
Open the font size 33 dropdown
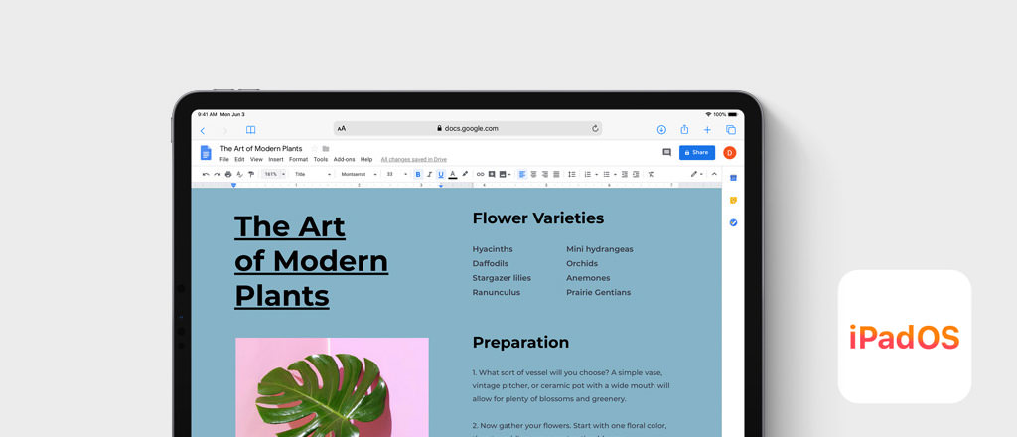(397, 174)
